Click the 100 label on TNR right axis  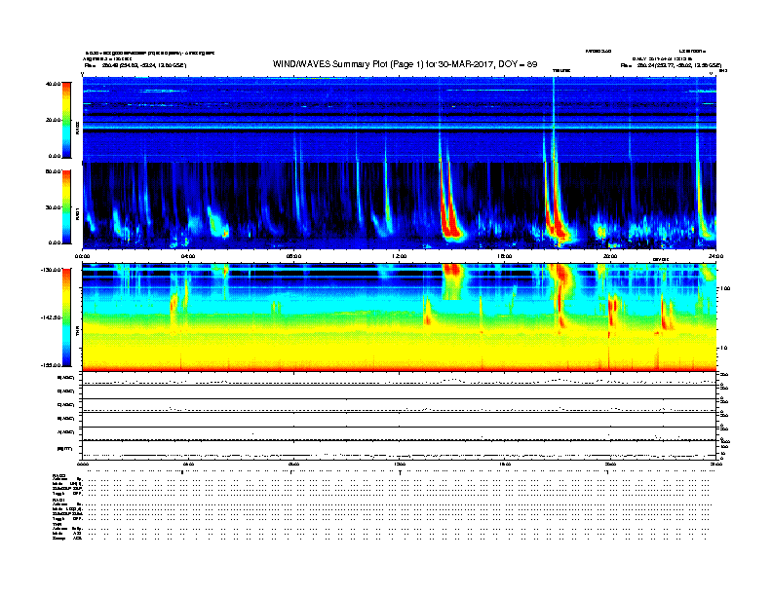[725, 288]
